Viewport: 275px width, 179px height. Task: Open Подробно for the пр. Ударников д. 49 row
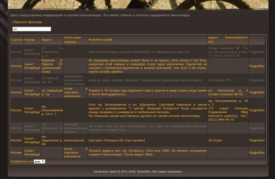point(257,140)
